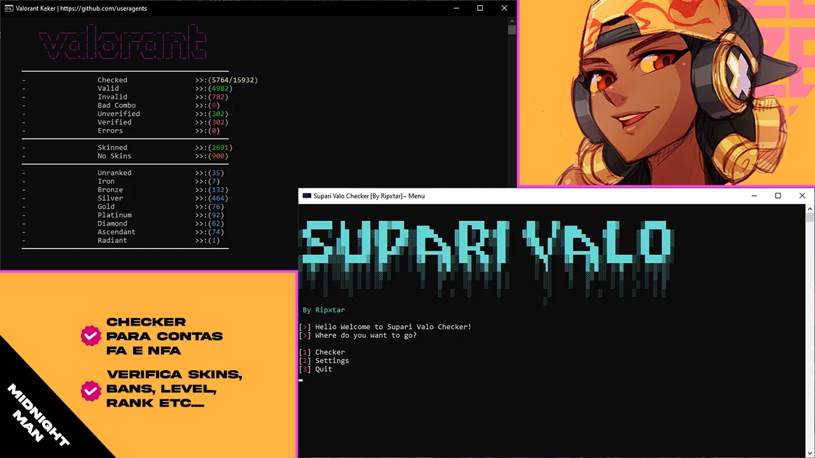
Task: Click the Diamond count (62)
Action: click(x=216, y=223)
